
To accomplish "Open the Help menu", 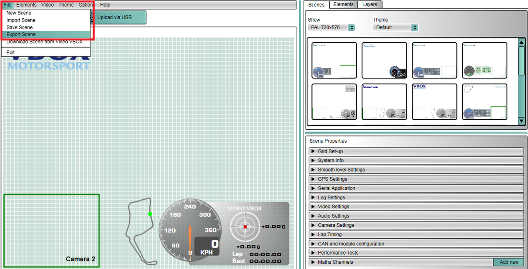I will [x=105, y=5].
